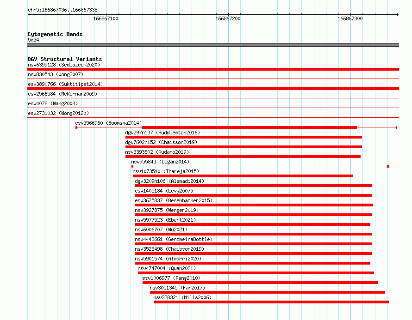This screenshot has height=320, width=412.
Task: Click the red bar of esv1006977 Pang2010
Action: [x=260, y=283]
